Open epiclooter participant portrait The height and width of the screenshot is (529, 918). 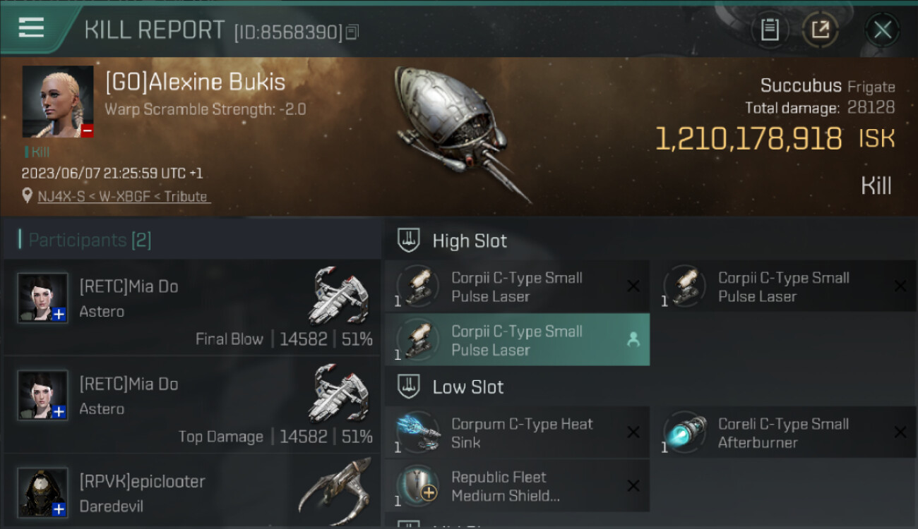43,492
